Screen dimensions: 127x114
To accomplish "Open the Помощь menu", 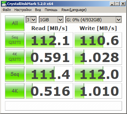I will (x=51, y=10).
